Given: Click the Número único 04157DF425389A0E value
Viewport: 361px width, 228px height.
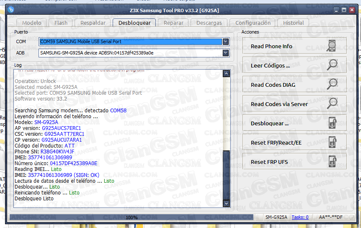Looking at the screenshot, I should click(73, 163).
